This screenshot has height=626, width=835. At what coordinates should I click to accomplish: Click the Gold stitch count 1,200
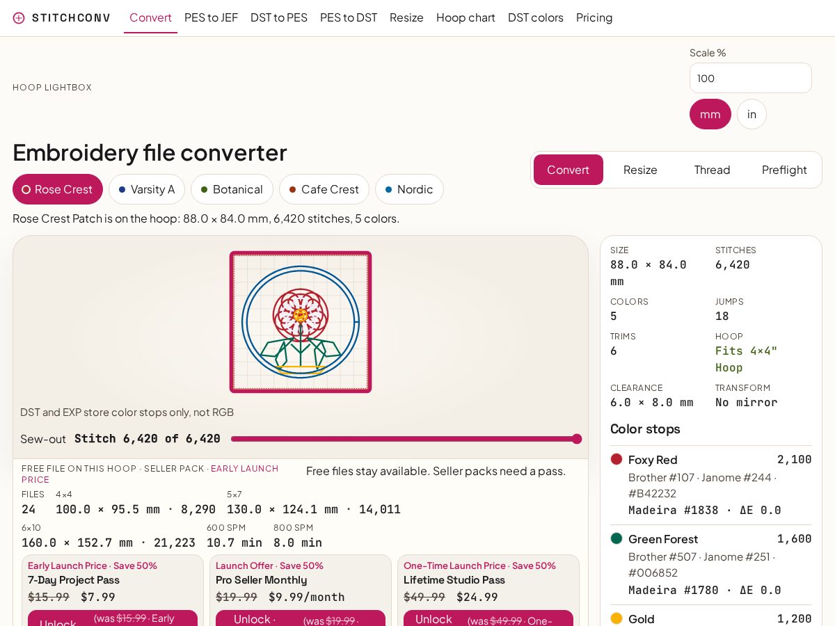(794, 618)
